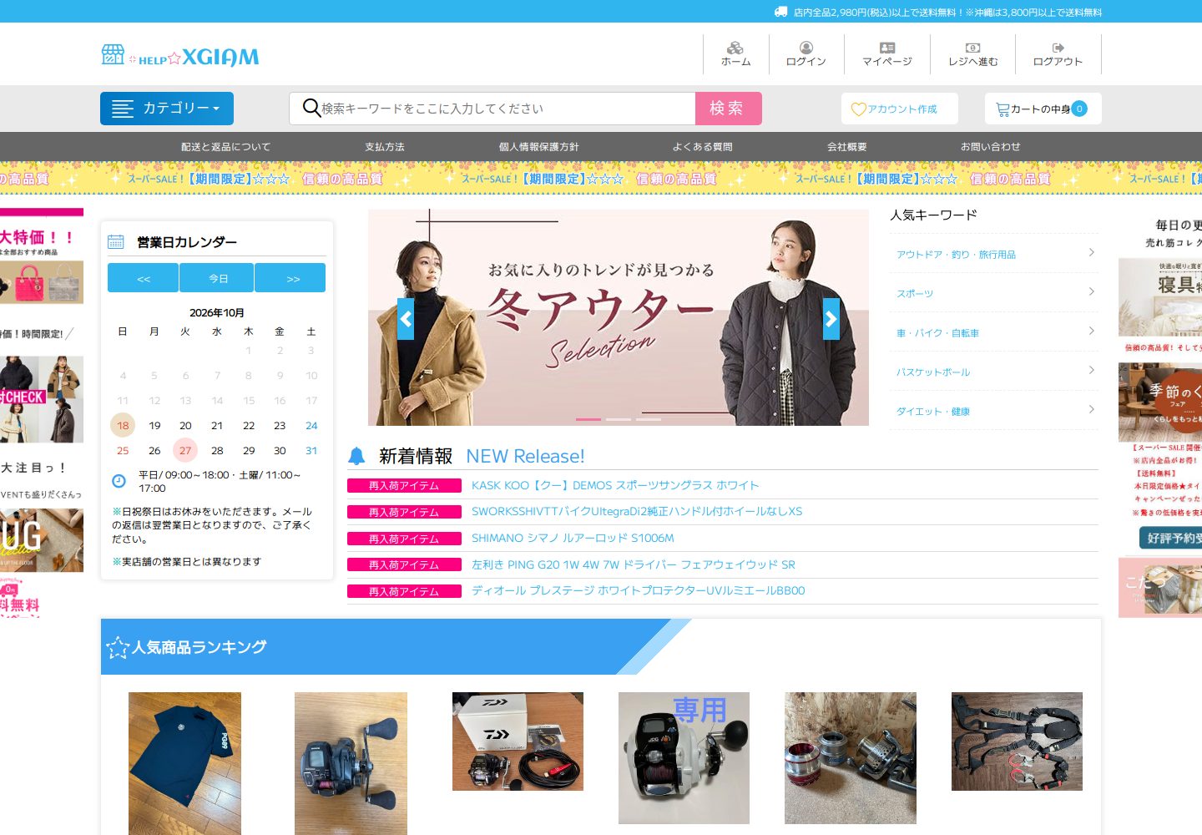Click the calendar 今日 button
Screen dimensions: 1202x835
pos(218,278)
